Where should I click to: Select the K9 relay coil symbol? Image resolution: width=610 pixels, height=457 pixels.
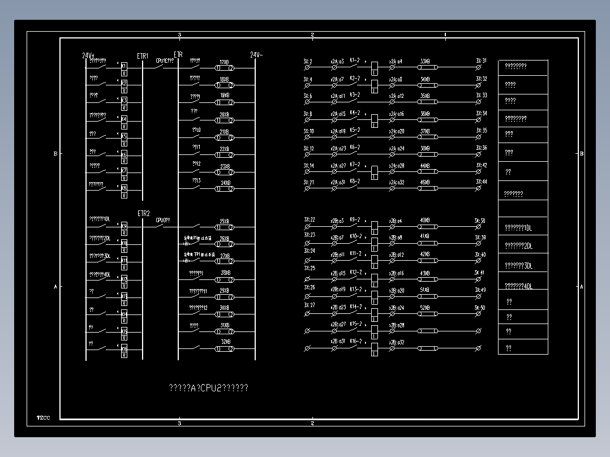click(124, 229)
